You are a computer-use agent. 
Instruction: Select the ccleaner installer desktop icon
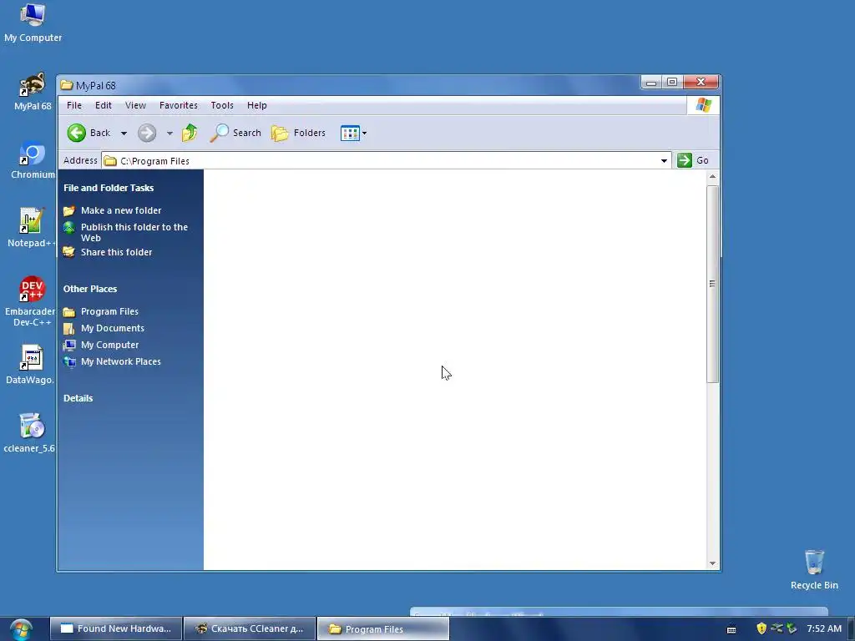pos(30,433)
